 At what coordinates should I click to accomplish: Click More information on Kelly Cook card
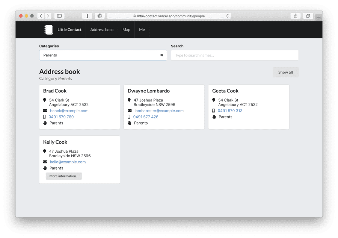tap(64, 176)
